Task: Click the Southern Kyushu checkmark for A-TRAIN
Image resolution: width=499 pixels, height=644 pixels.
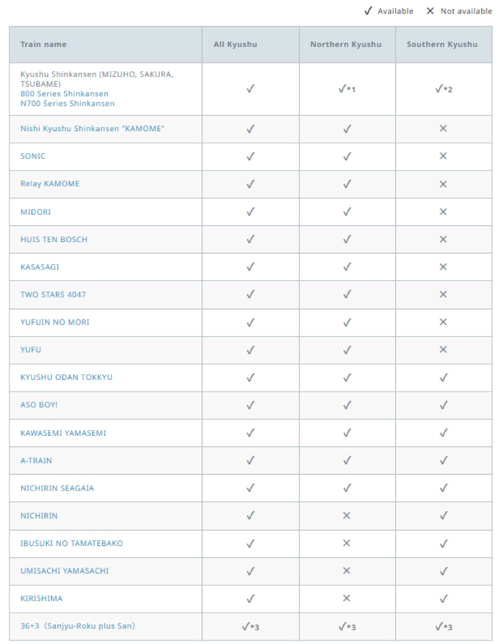Action: pyautogui.click(x=443, y=461)
